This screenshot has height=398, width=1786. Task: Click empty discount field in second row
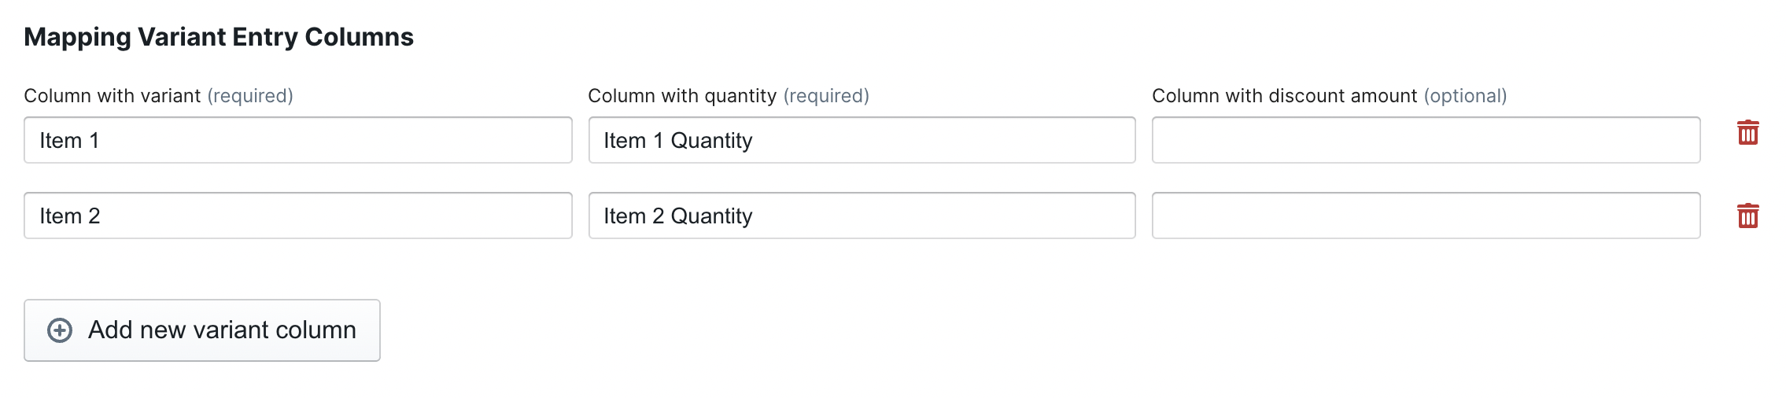click(1426, 216)
